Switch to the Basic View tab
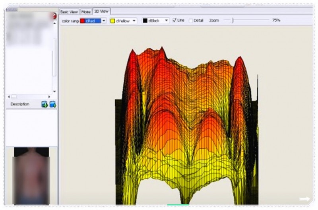Image resolution: width=318 pixels, height=210 pixels. coord(69,12)
